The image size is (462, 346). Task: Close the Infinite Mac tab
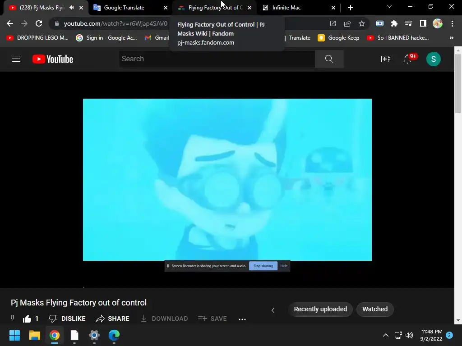click(x=333, y=8)
